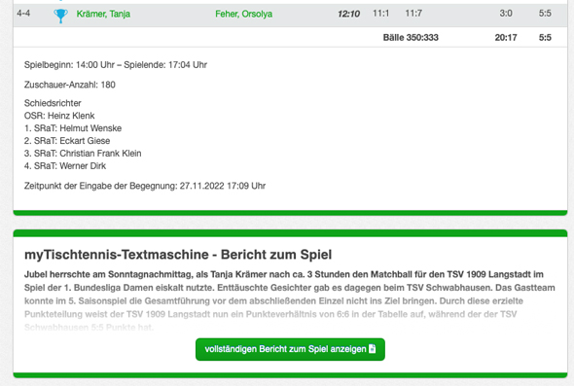Click the 5:5 score in Krämer row

(x=545, y=14)
